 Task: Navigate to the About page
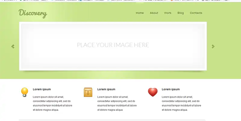click(x=154, y=13)
